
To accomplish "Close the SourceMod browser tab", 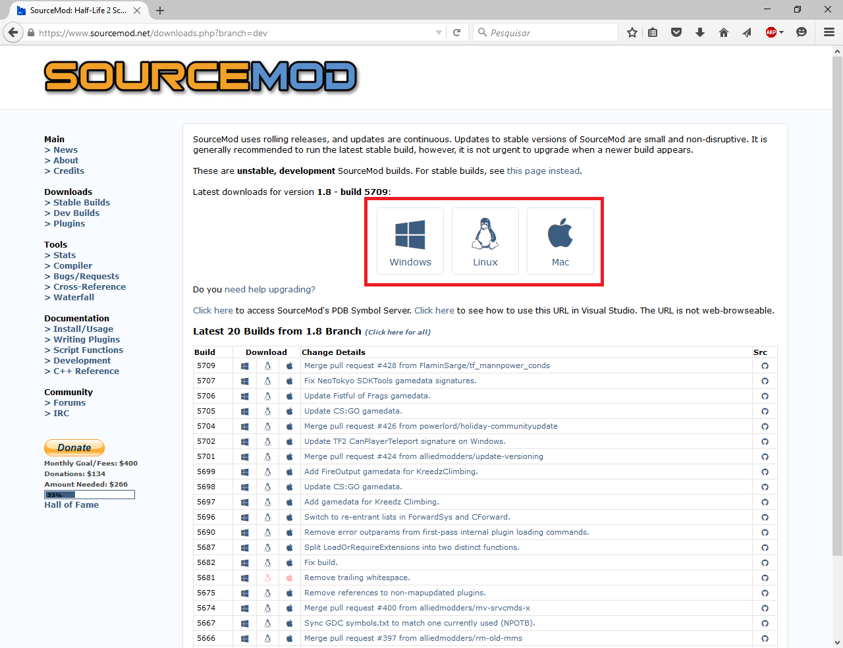I will pos(137,11).
